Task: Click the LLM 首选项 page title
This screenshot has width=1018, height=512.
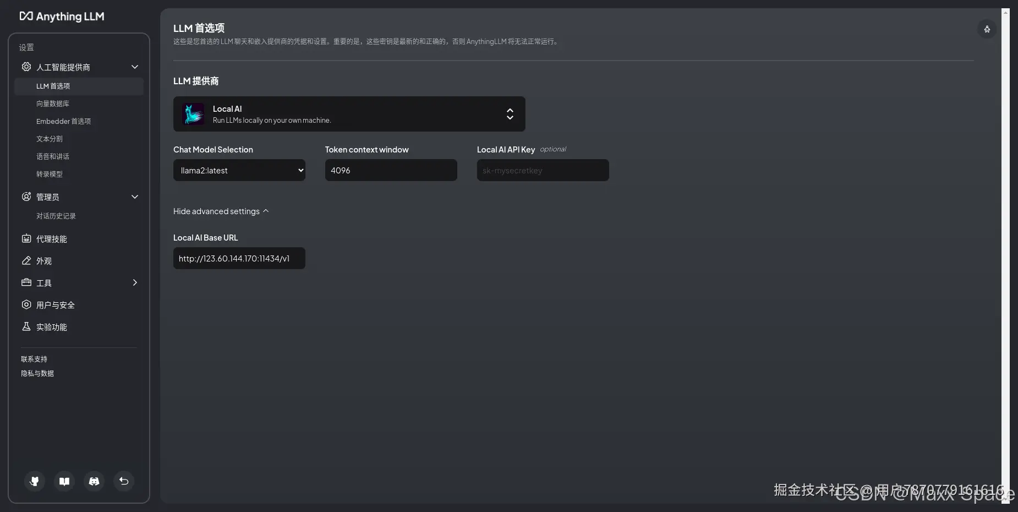Action: pyautogui.click(x=199, y=28)
